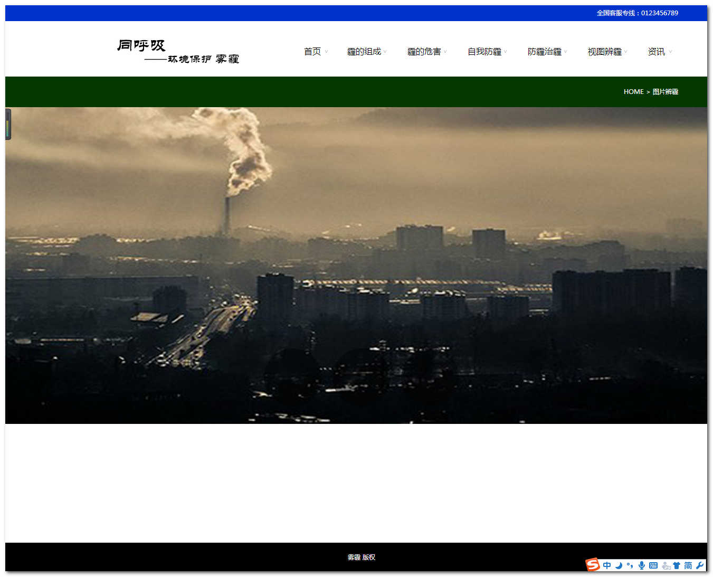713x577 pixels.
Task: Open the 防霾治霾 menu item
Action: click(545, 52)
